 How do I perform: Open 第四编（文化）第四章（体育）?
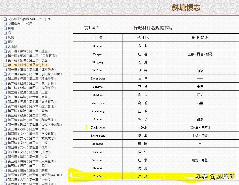click(x=29, y=147)
